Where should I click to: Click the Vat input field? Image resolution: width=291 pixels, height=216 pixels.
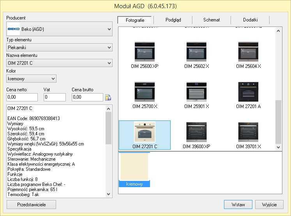(x=55, y=97)
